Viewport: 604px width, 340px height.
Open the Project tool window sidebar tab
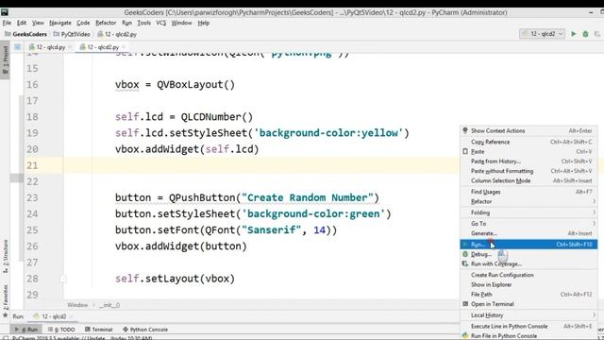click(5, 60)
